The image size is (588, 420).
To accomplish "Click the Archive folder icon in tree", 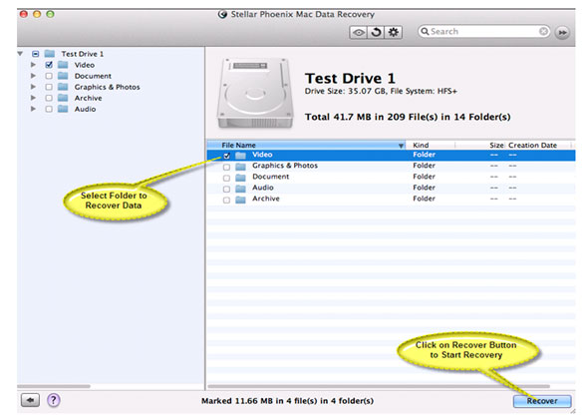I will click(63, 98).
